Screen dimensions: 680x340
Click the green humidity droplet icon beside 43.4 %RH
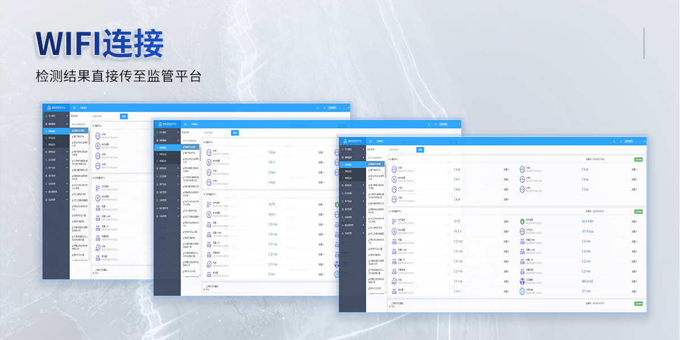522,222
